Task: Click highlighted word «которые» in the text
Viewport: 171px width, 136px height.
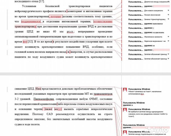Action: pos(56,16)
